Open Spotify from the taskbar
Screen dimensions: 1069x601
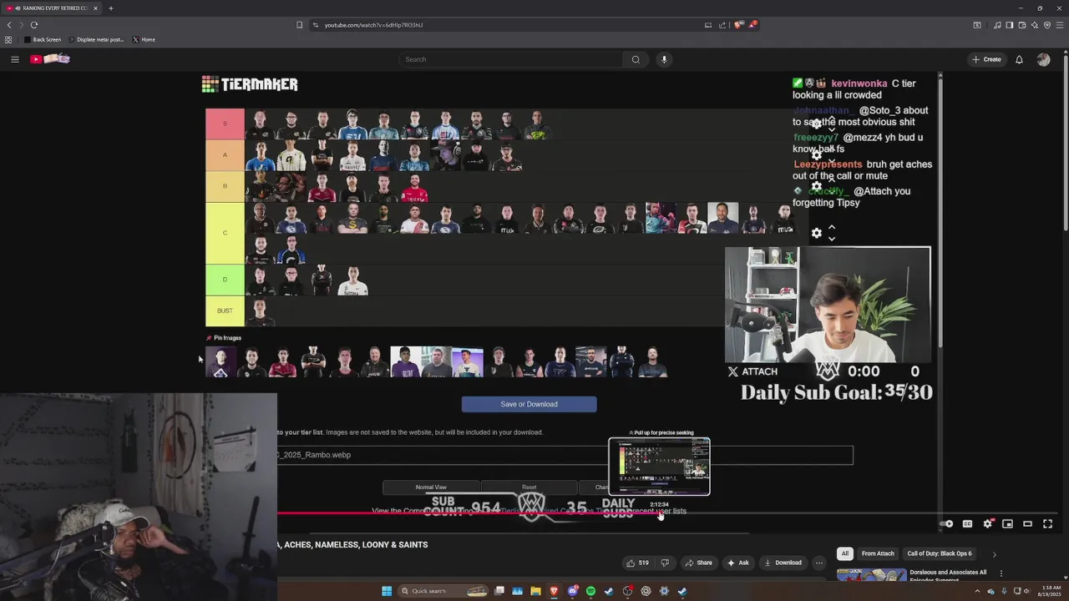pos(590,591)
